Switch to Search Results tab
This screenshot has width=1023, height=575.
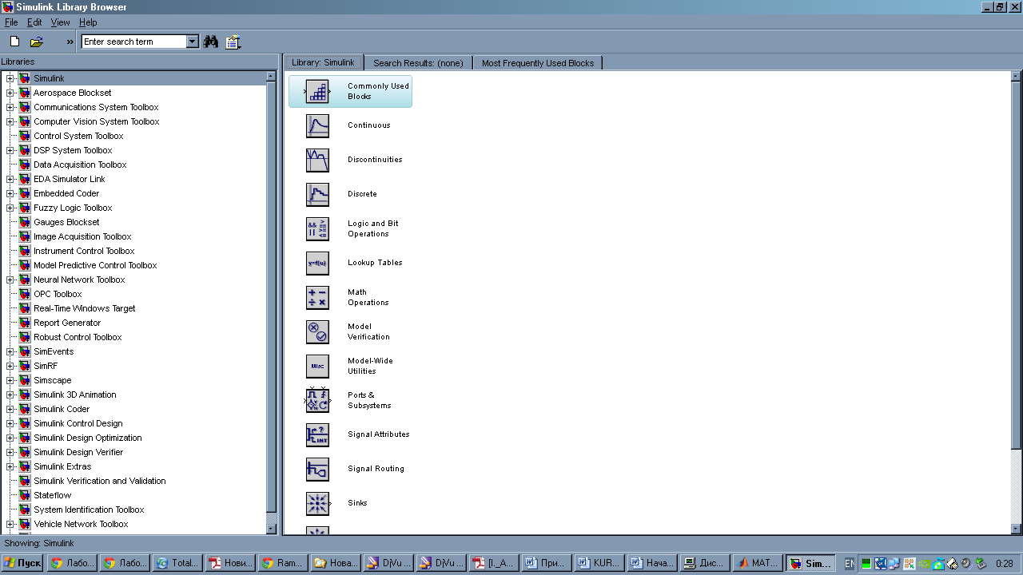(x=418, y=63)
